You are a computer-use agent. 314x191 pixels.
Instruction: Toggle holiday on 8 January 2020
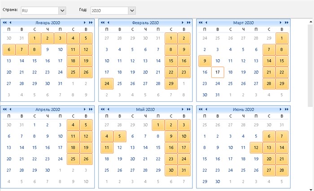(35, 49)
